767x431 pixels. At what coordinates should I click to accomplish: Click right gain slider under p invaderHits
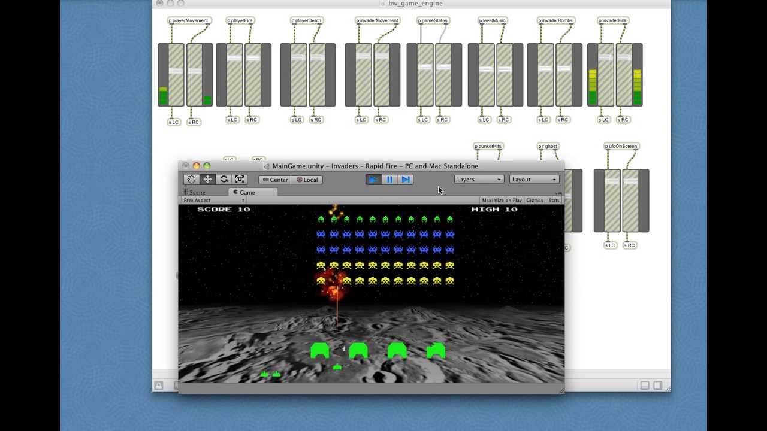click(624, 75)
